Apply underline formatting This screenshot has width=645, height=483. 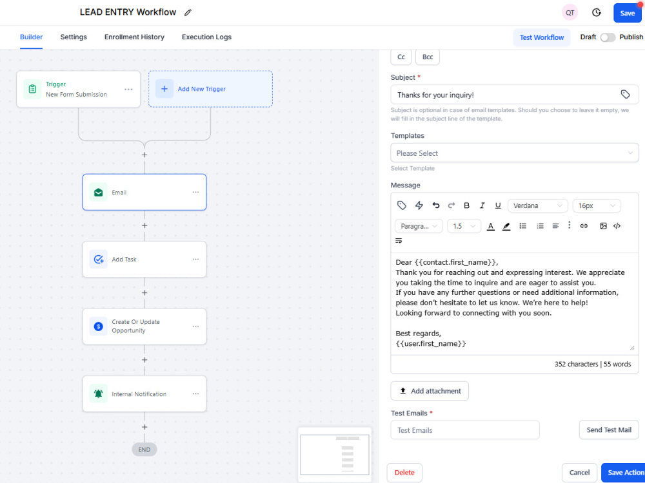pos(498,205)
